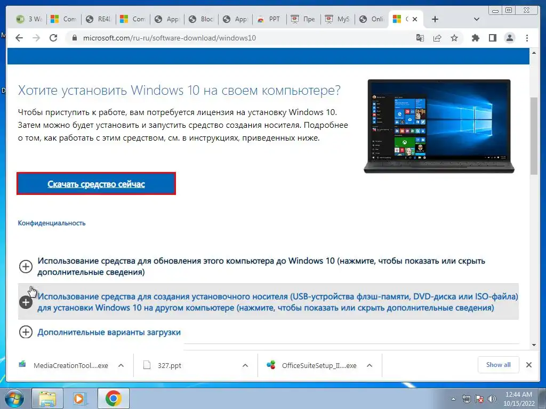Click 'Скачать средство сейчас' download button
Viewport: 546px width, 409px height.
96,184
